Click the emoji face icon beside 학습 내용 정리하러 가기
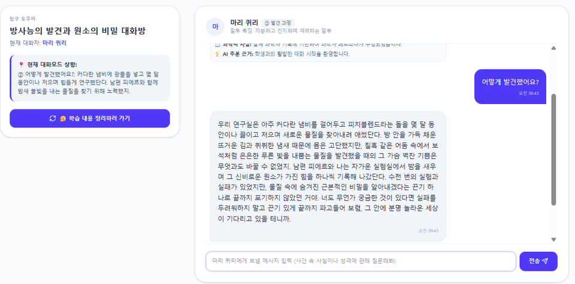The width and height of the screenshot is (575, 284). point(63,118)
